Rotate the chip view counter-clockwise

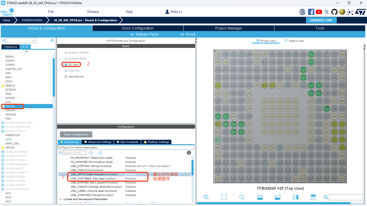(x=277, y=197)
